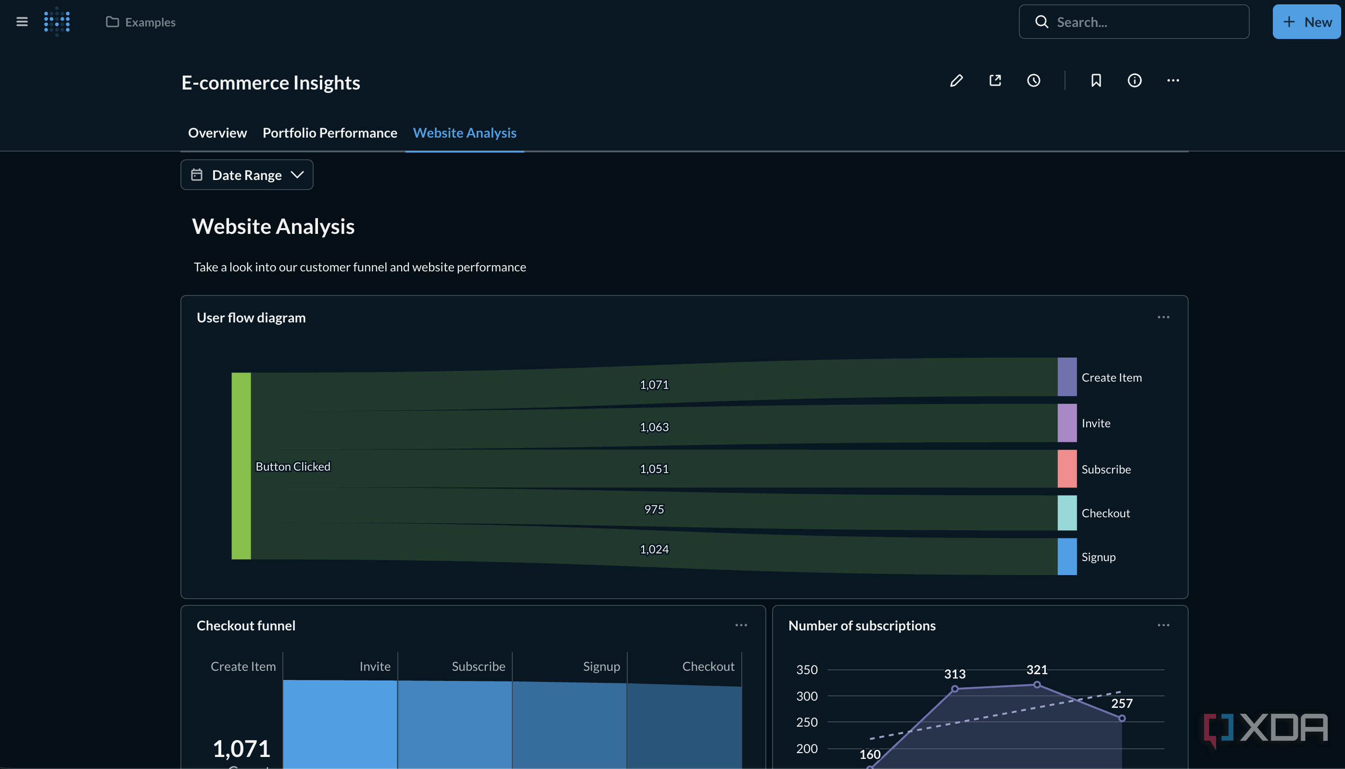
Task: Expand the Date Range filter dropdown
Action: pyautogui.click(x=247, y=175)
